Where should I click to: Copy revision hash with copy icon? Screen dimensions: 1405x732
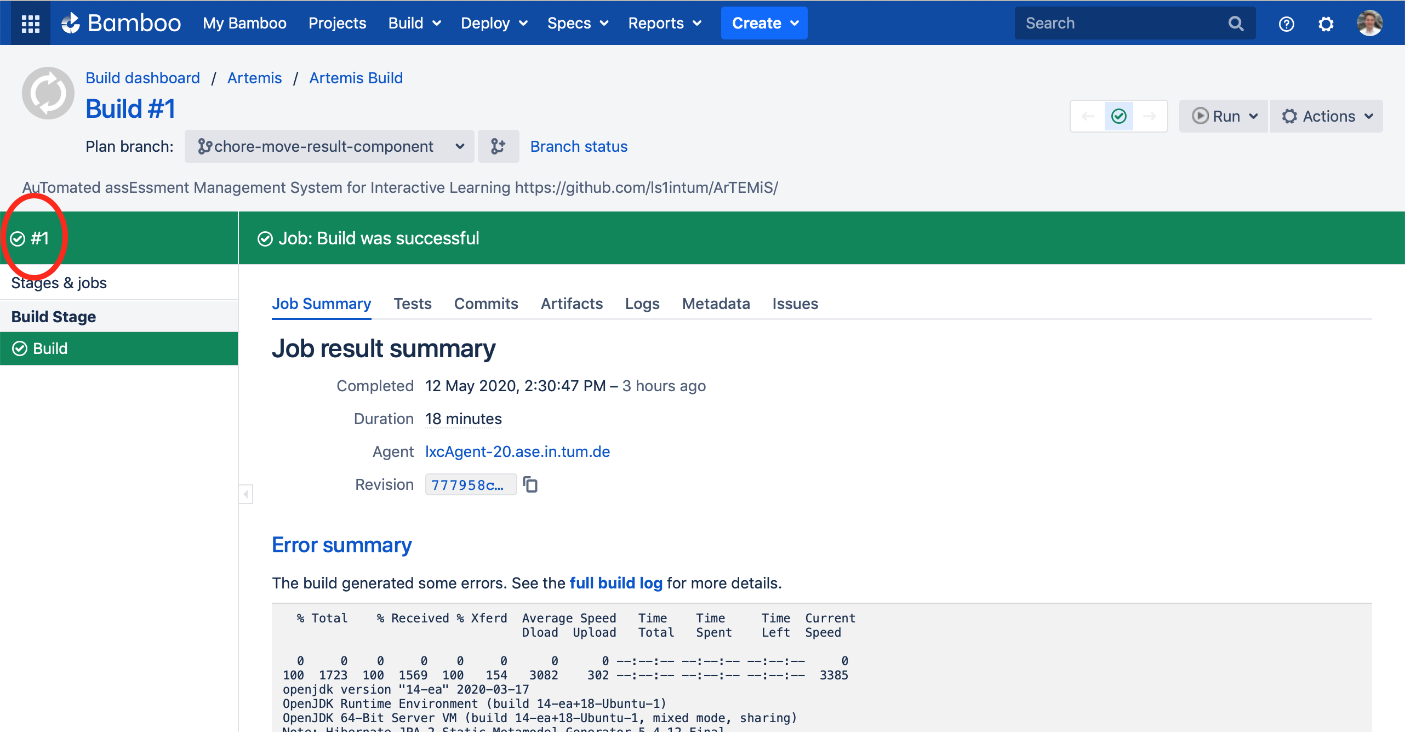click(x=530, y=484)
